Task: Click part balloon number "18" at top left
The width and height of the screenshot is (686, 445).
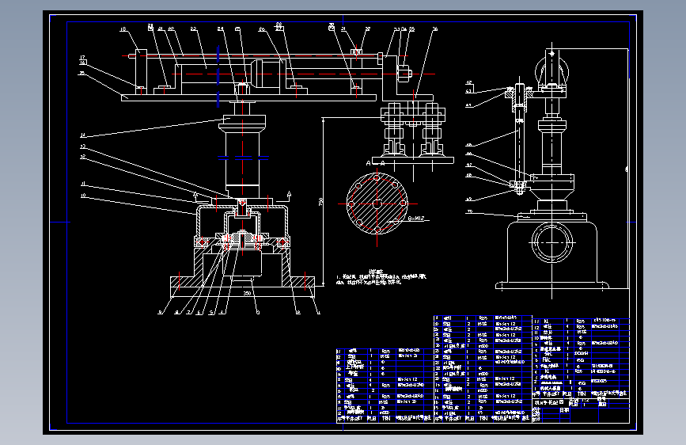Action: point(123,29)
